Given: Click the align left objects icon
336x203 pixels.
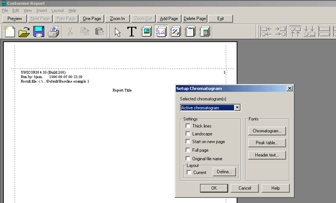Looking at the screenshot, I should 266,32.
